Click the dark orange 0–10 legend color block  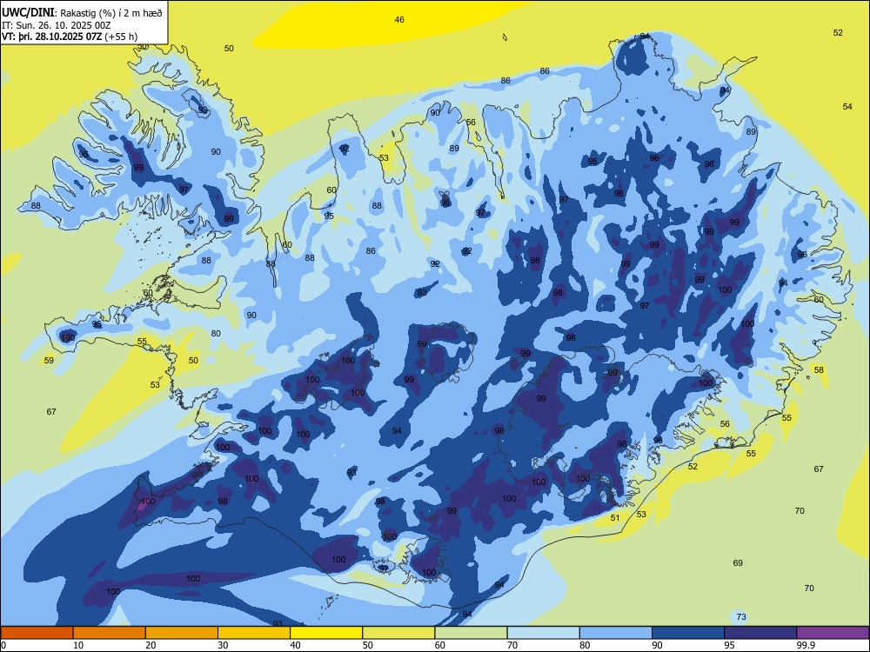(x=37, y=633)
